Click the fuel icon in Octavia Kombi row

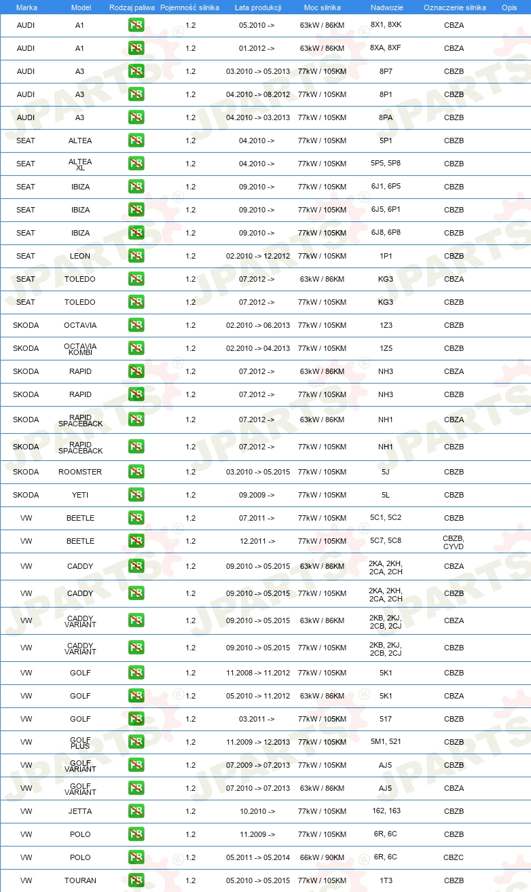[x=136, y=348]
